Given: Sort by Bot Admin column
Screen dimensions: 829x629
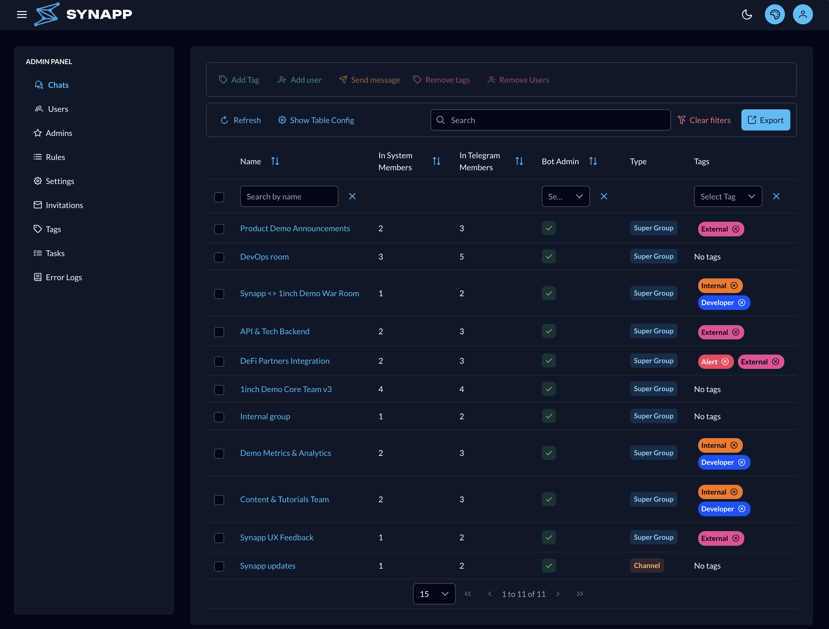Looking at the screenshot, I should coord(593,161).
